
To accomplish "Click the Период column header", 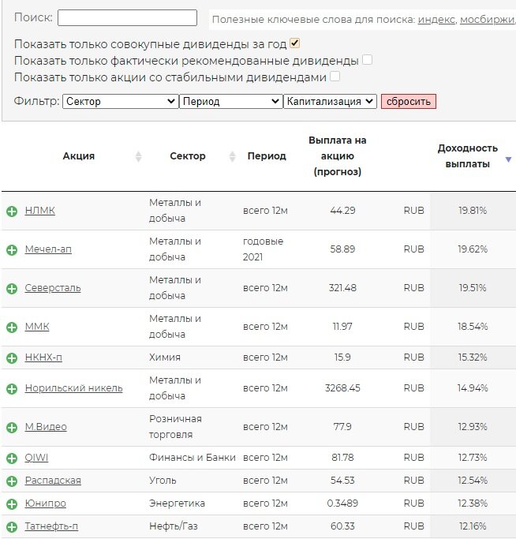I will click(267, 156).
